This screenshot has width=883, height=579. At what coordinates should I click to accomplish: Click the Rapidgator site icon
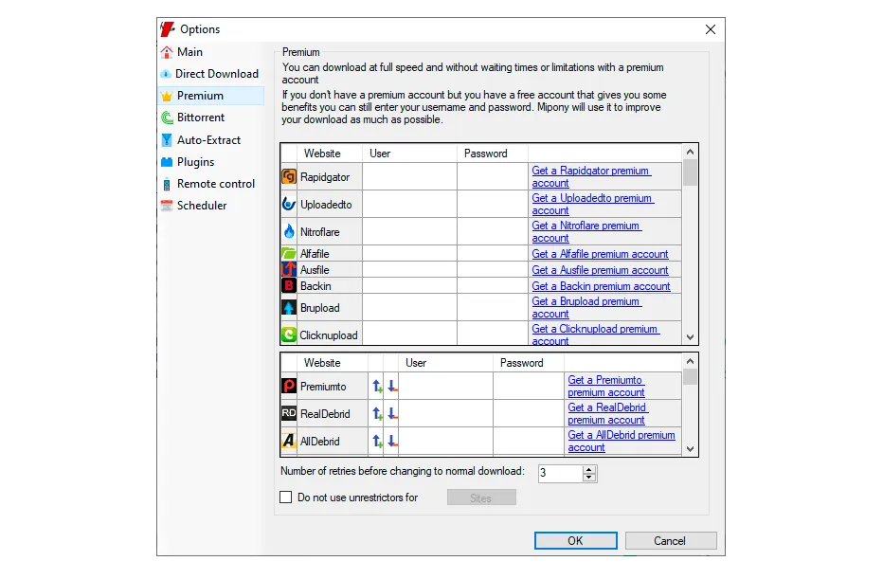click(x=289, y=177)
